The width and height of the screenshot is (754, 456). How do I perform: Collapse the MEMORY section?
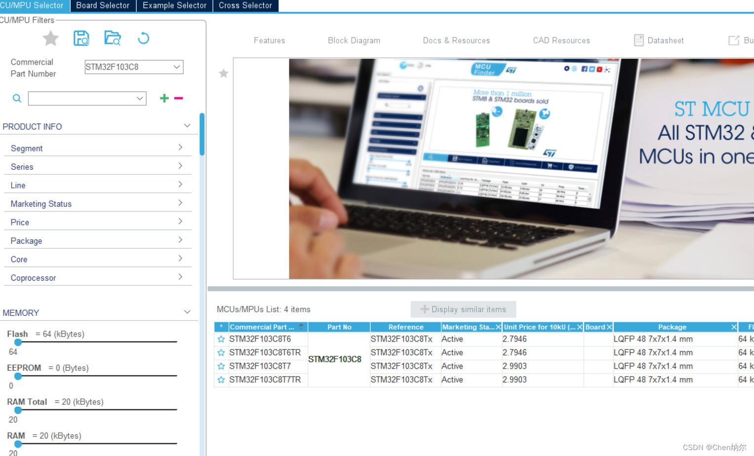187,312
